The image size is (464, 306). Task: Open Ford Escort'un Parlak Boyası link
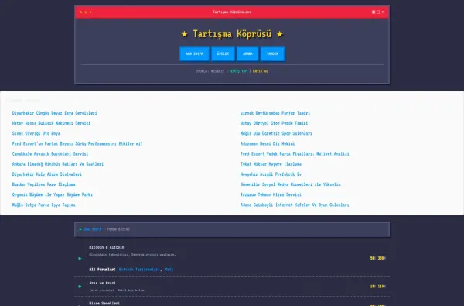tap(77, 143)
